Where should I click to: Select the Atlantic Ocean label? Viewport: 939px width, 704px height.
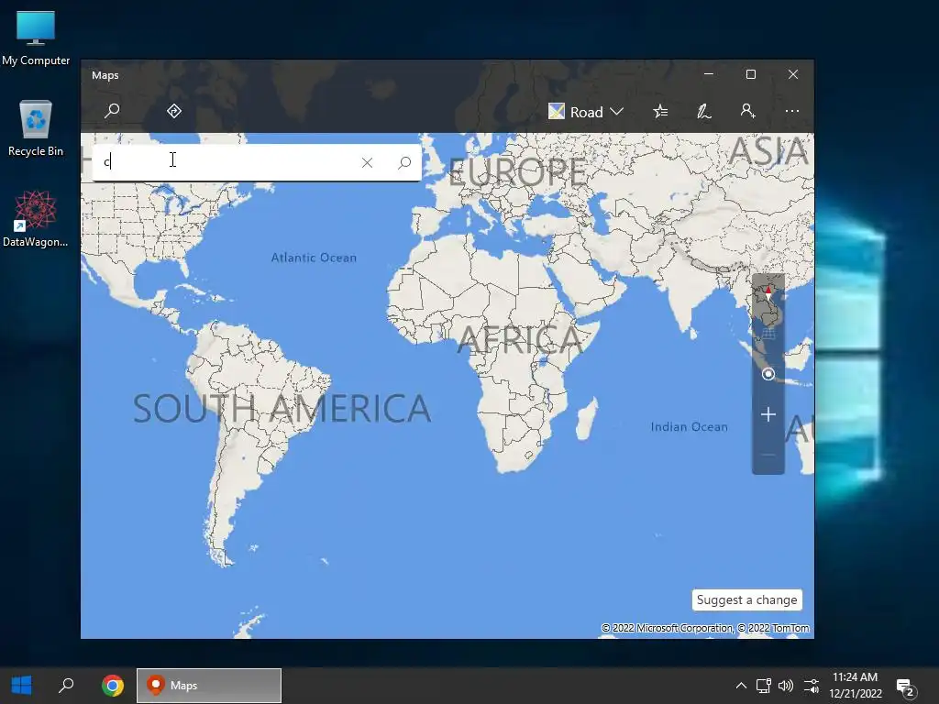tap(314, 258)
